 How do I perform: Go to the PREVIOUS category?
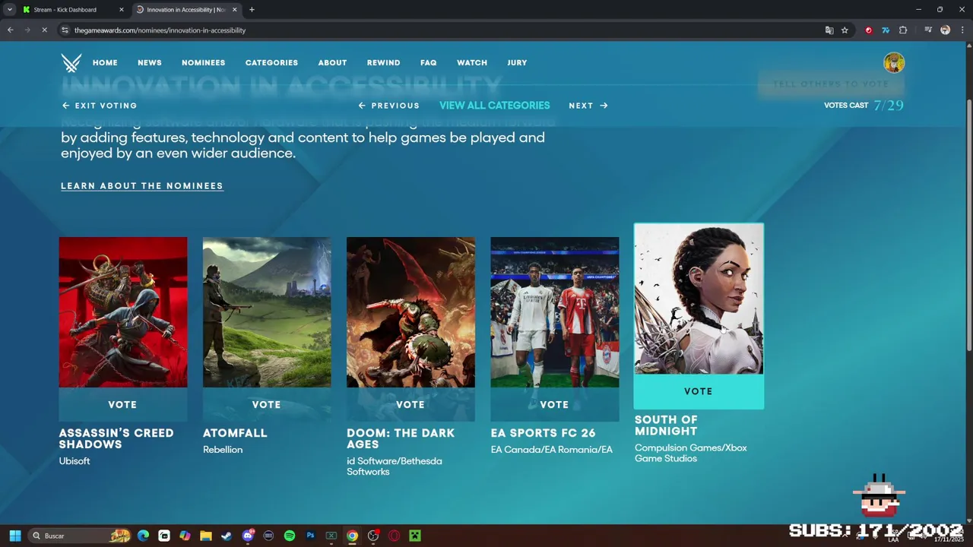pyautogui.click(x=388, y=106)
